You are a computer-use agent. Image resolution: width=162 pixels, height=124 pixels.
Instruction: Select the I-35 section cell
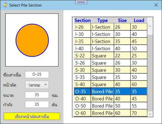click(83, 41)
